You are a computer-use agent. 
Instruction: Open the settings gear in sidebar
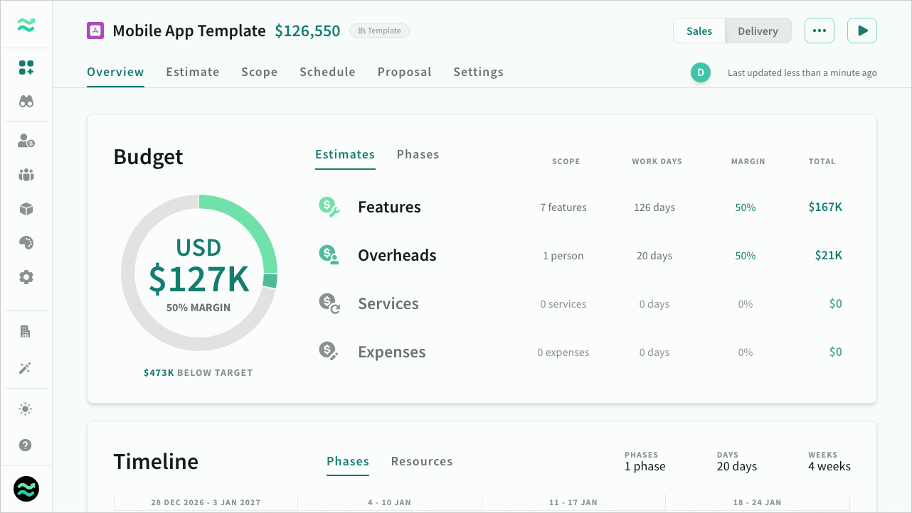pyautogui.click(x=26, y=277)
